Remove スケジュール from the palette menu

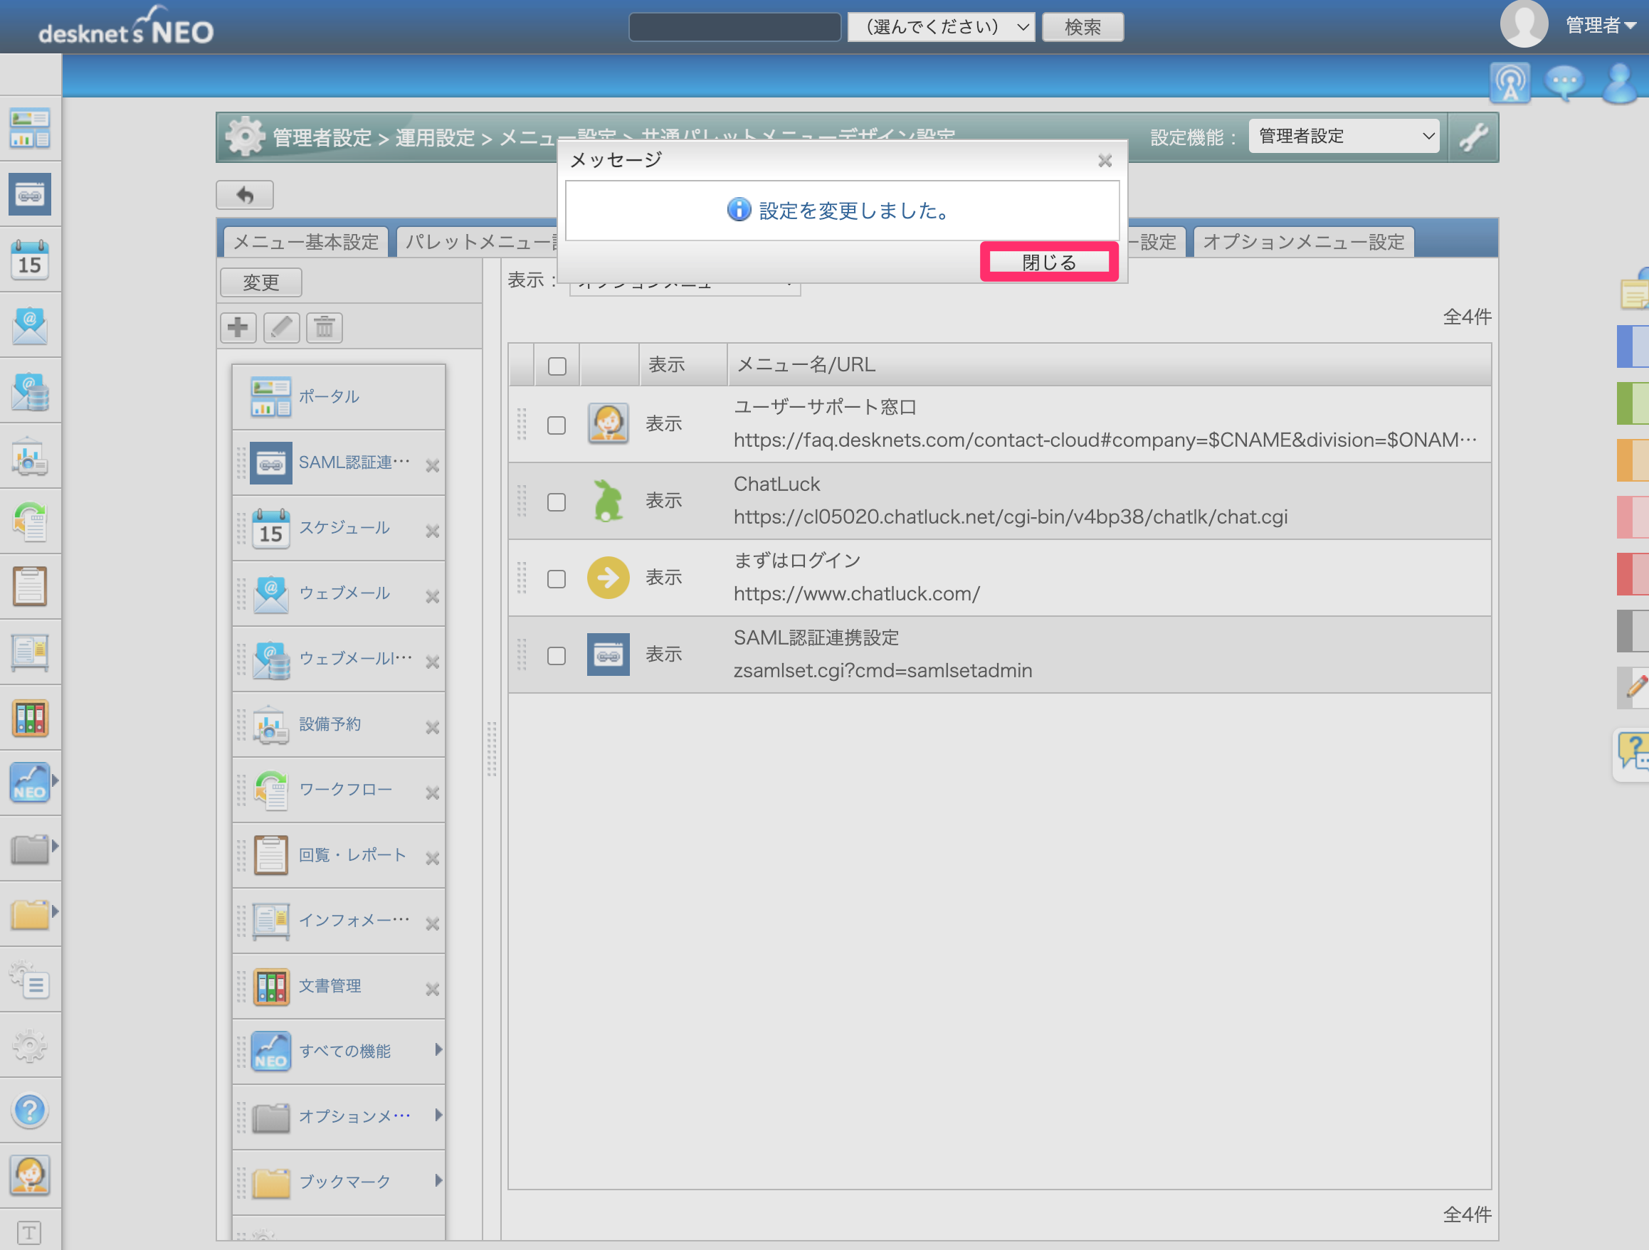[x=433, y=531]
